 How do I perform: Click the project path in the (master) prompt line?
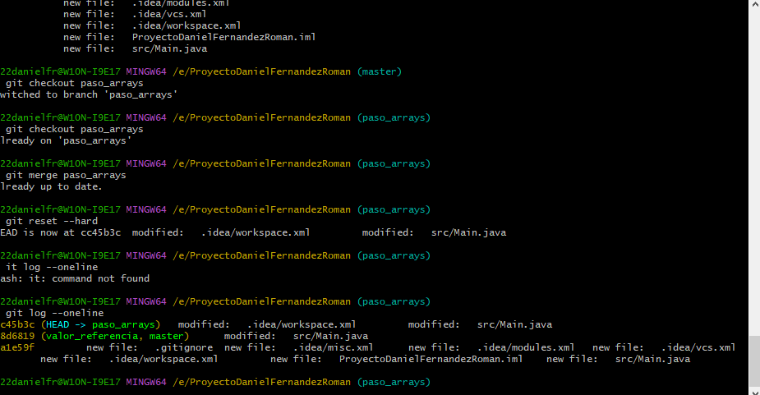click(262, 71)
